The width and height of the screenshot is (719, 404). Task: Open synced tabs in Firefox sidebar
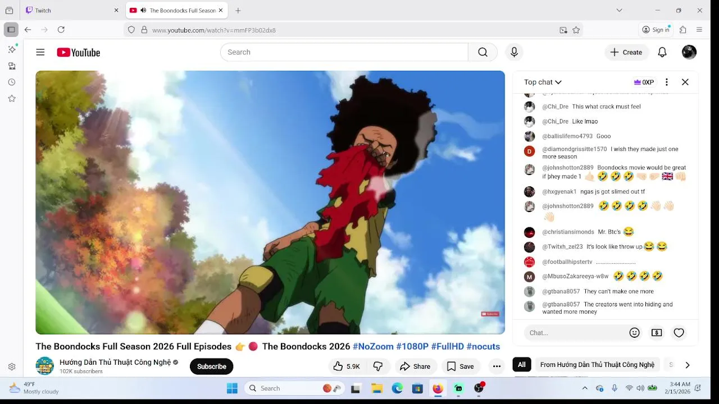[x=12, y=66]
